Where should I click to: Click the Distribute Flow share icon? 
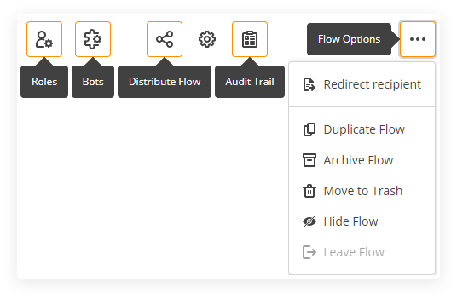pyautogui.click(x=165, y=39)
